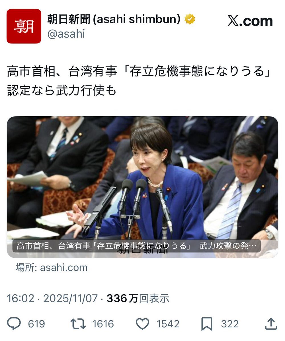Like the post with the heart icon
Viewport: 285px width, 341px height.
[x=142, y=324]
